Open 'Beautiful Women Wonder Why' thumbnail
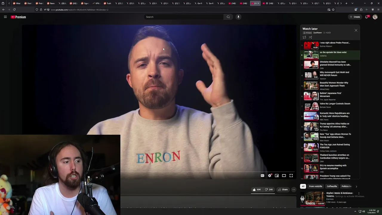Screen dimensions: 382x215 pyautogui.click(x=311, y=86)
